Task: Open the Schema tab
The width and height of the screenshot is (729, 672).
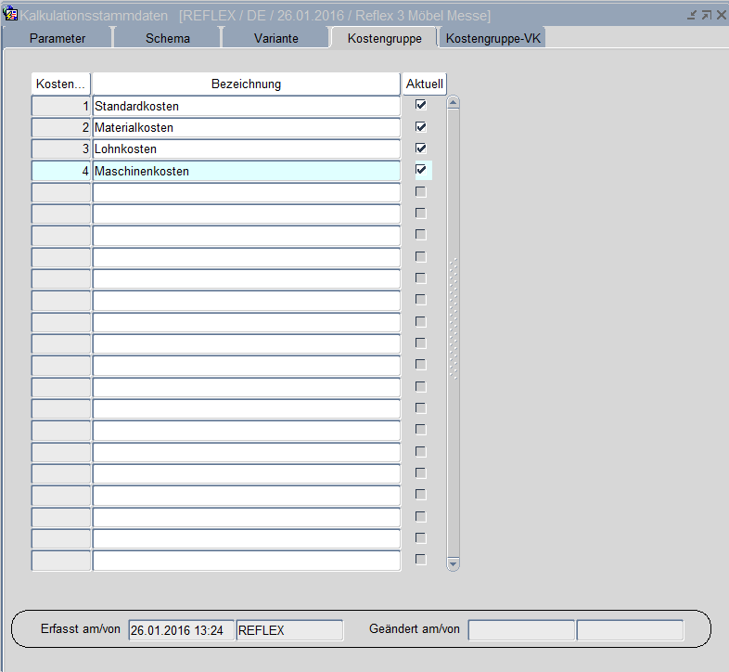Action: 168,38
